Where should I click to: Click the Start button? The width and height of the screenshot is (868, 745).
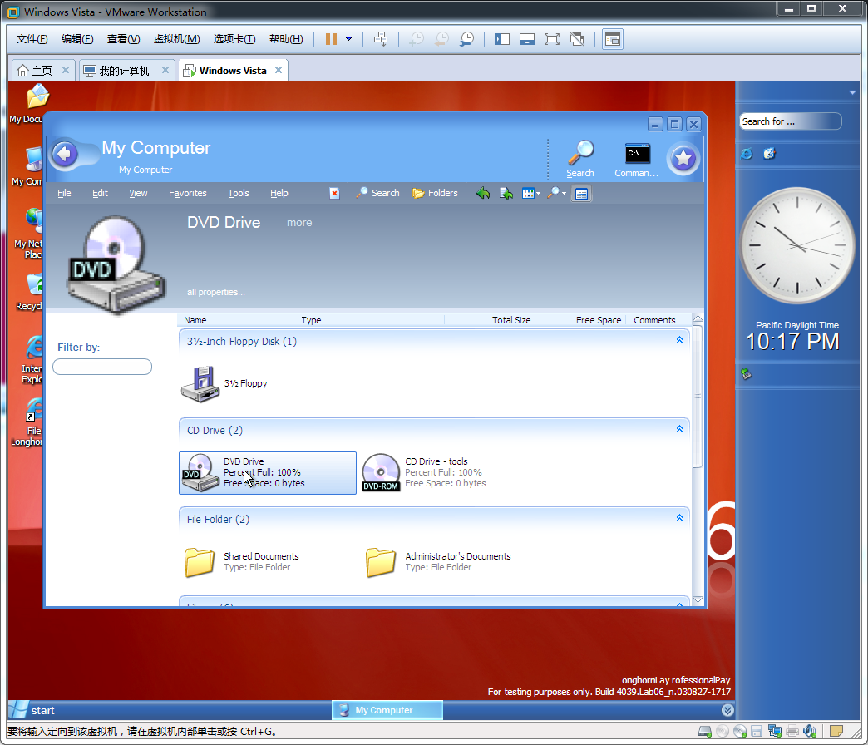(32, 710)
